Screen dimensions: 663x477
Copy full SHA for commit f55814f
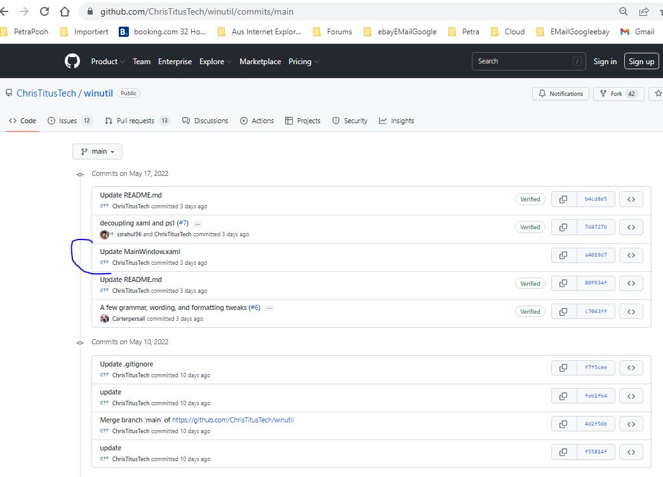click(564, 452)
